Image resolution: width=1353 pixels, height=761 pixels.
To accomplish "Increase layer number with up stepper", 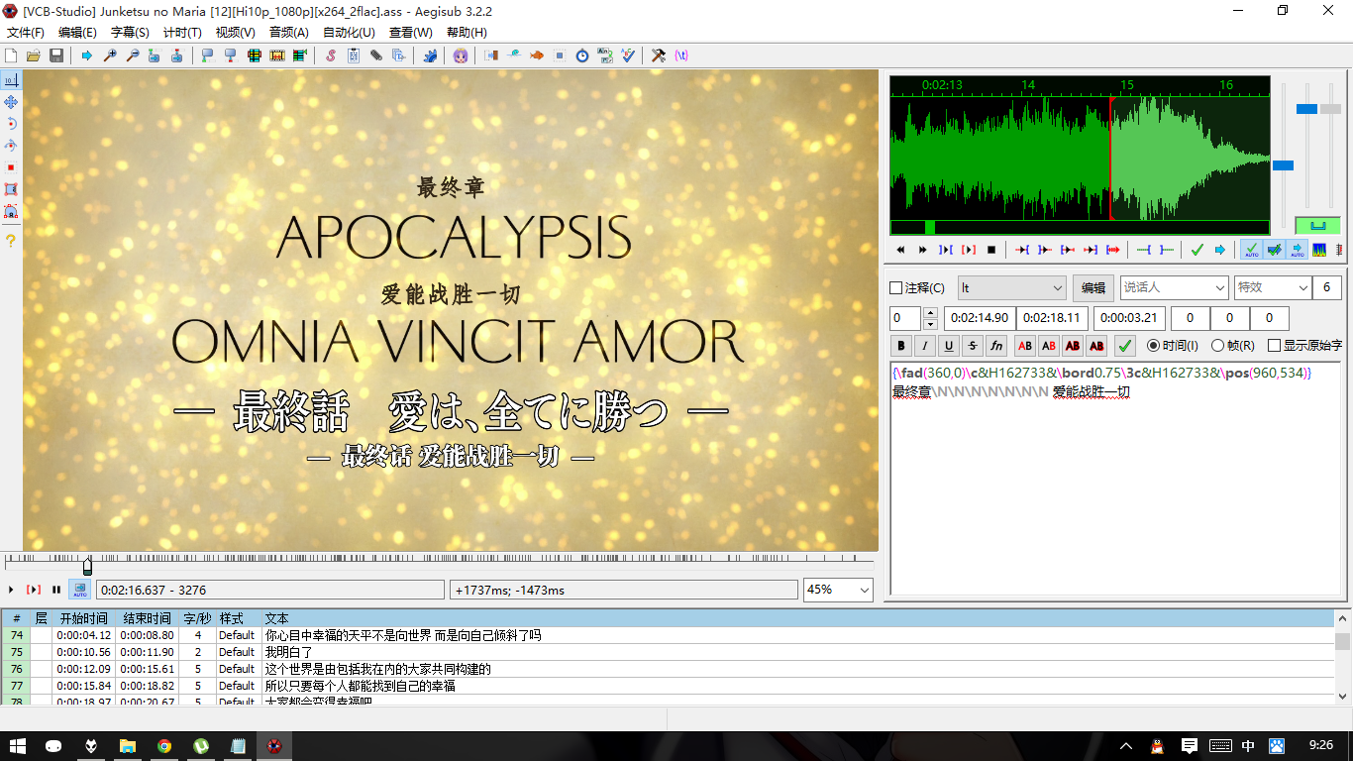I will pyautogui.click(x=930, y=312).
